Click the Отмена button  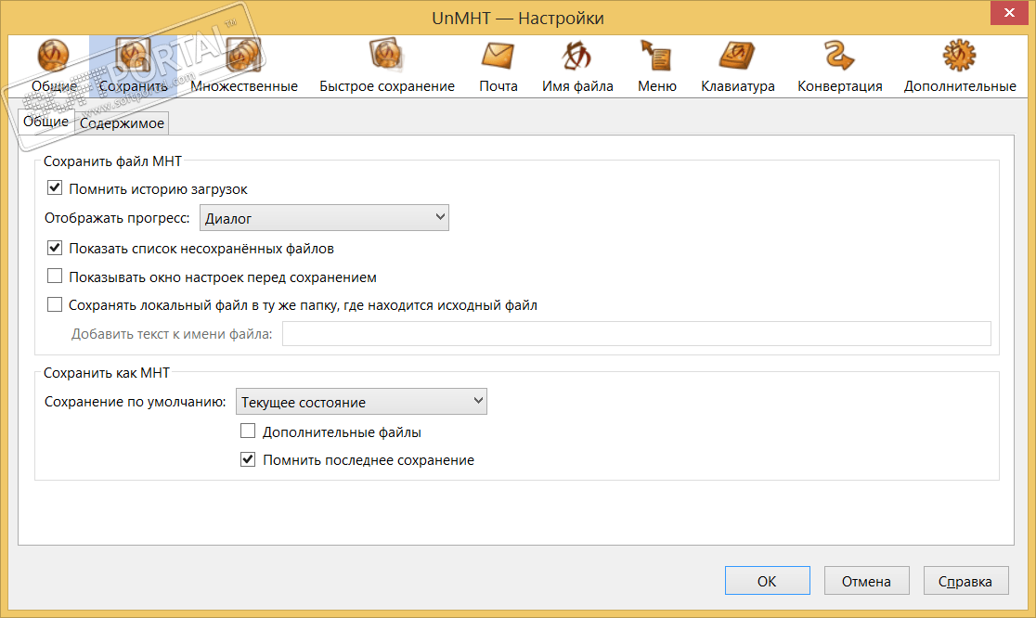pos(866,580)
